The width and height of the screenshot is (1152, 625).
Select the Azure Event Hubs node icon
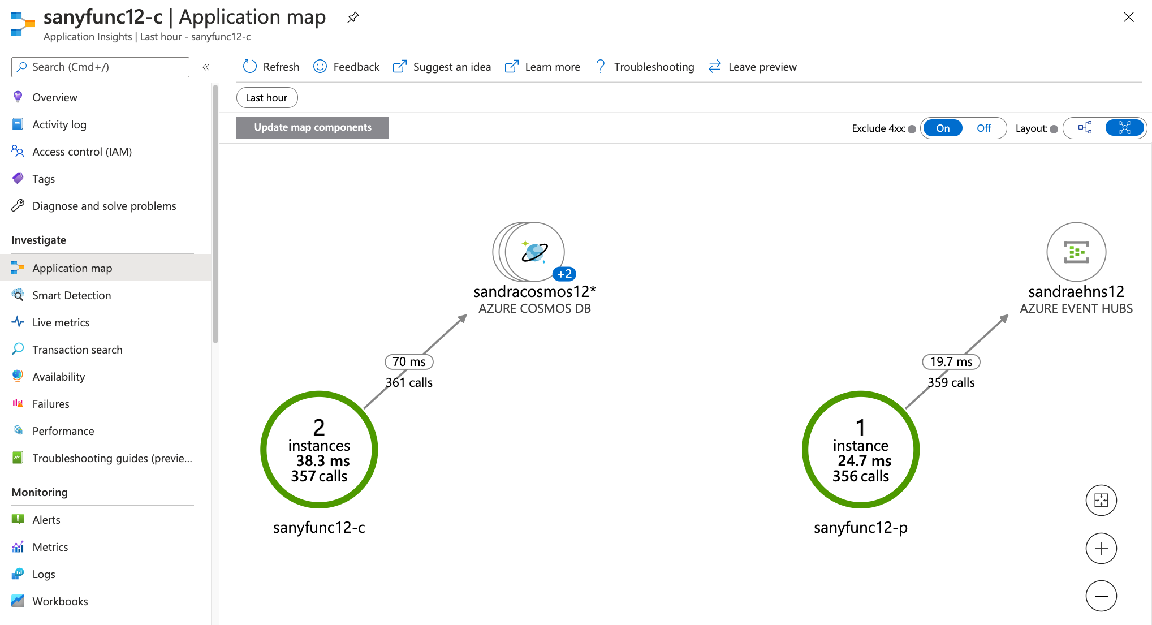click(1076, 252)
